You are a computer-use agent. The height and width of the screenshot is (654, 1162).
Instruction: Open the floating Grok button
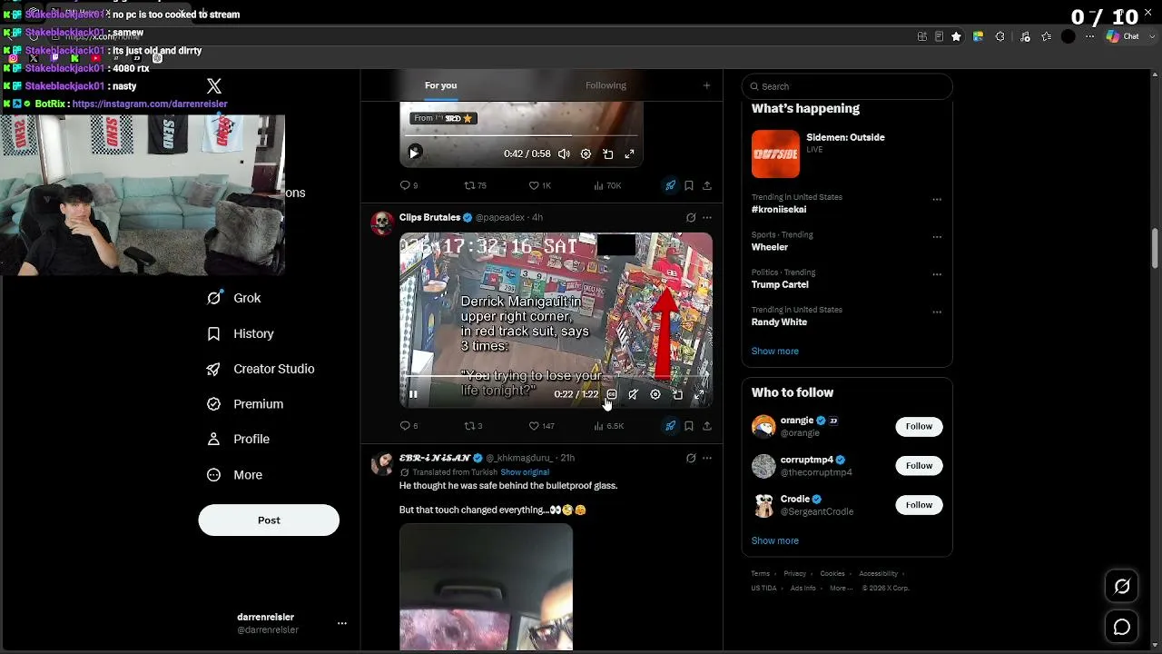pos(1122,587)
